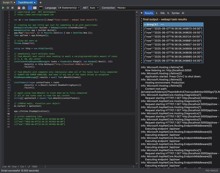The width and height of the screenshot is (220, 173).
Task: Select the Results tab
Action: [149, 13]
